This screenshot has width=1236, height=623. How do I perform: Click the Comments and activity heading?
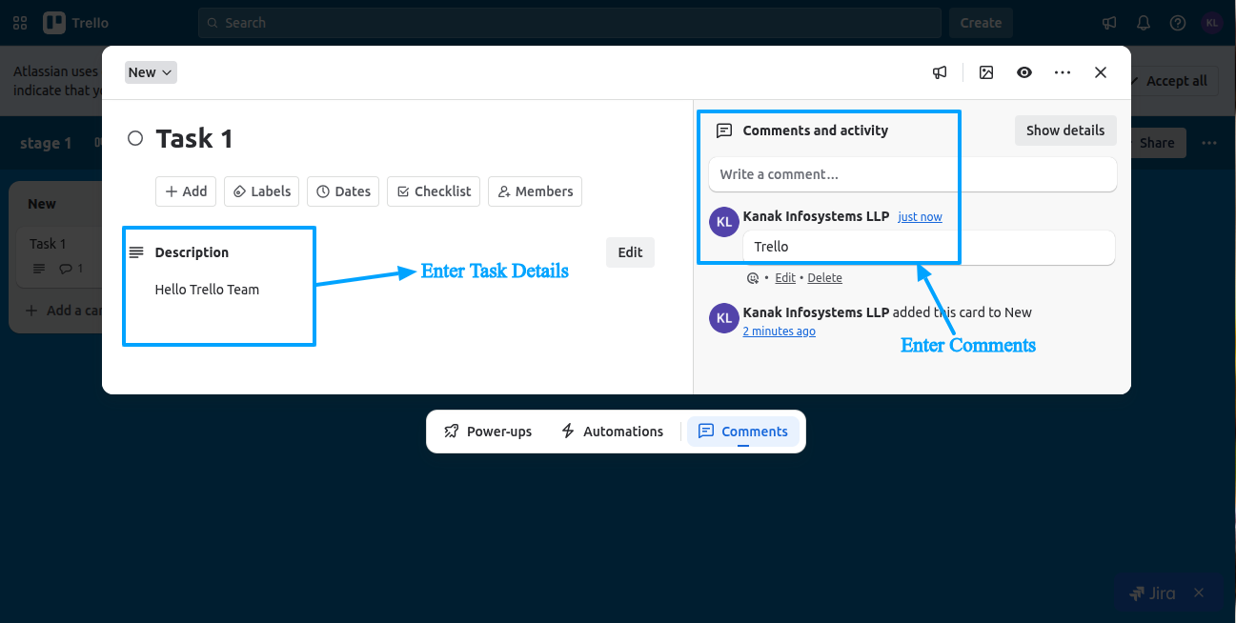pyautogui.click(x=816, y=131)
